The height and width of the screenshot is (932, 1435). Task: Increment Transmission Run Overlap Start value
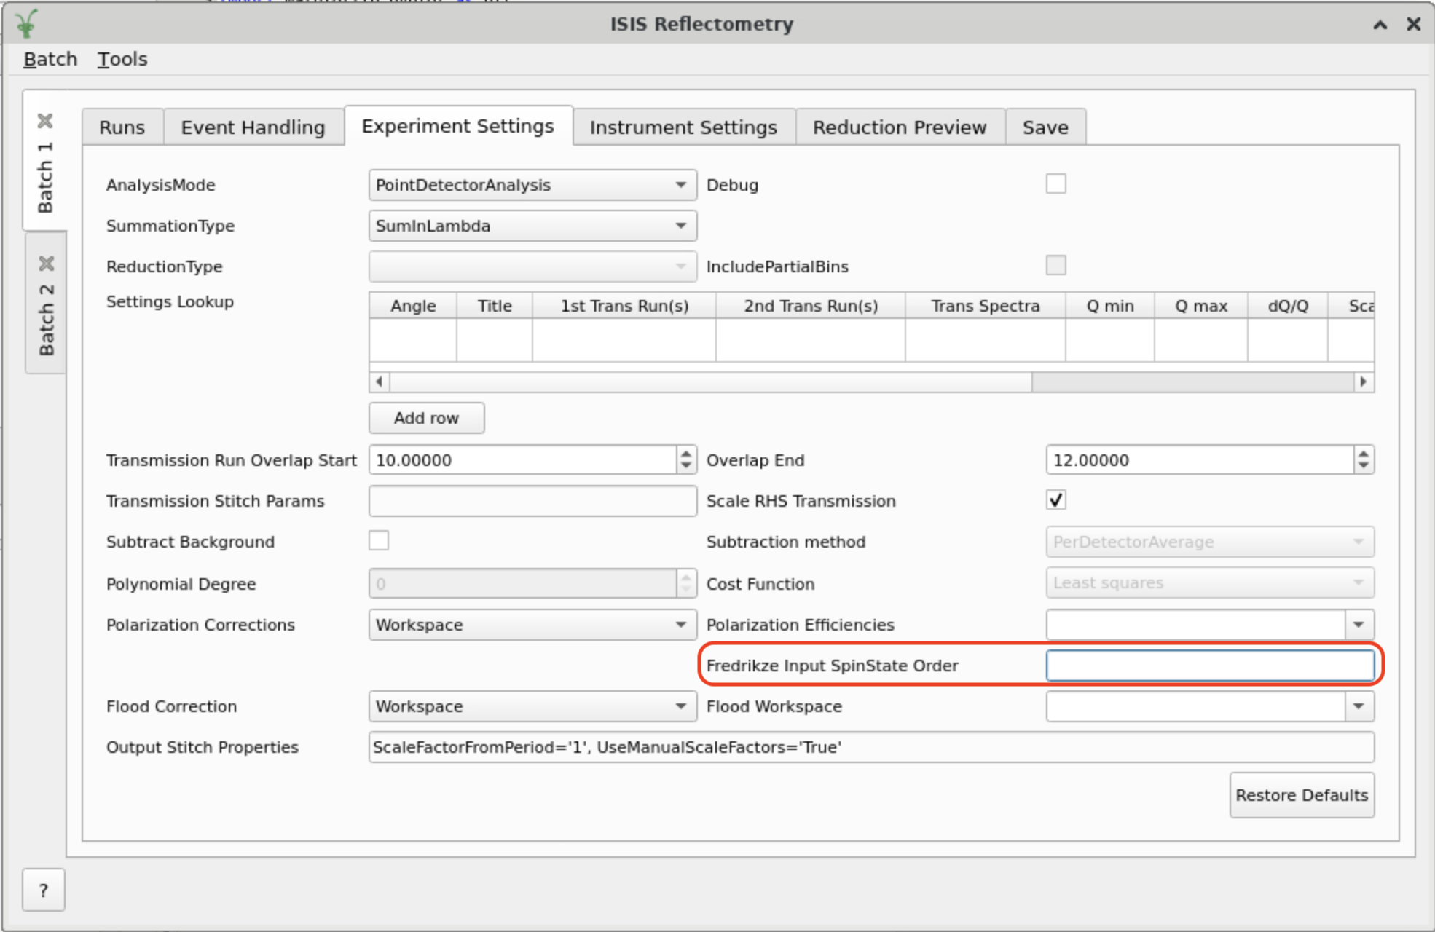tap(685, 454)
